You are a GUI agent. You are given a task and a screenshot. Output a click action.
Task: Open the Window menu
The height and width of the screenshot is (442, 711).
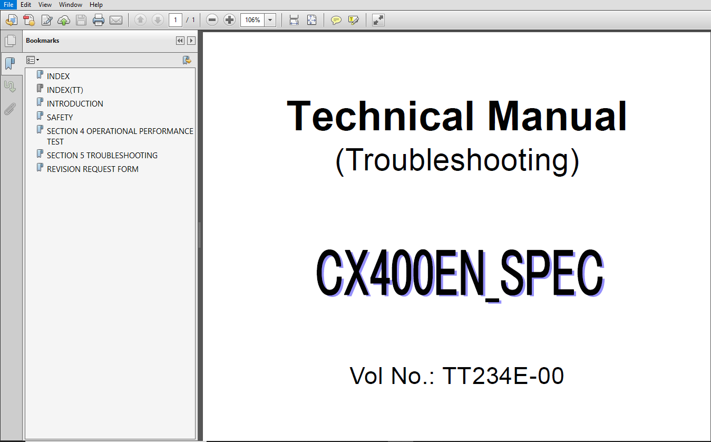tap(71, 5)
